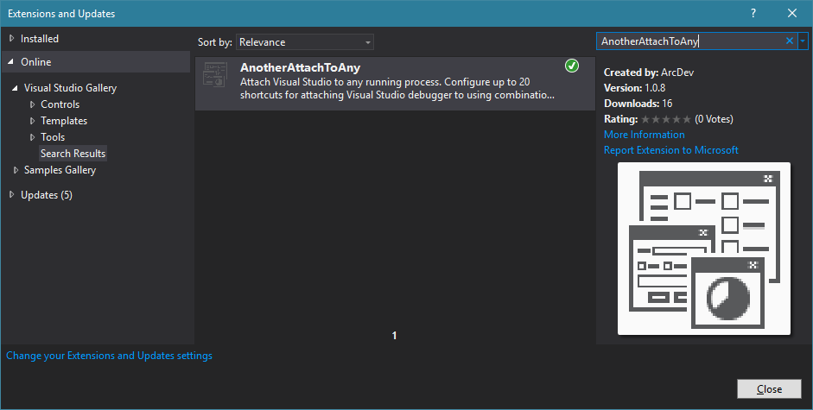Expand the Templates node

(32, 121)
